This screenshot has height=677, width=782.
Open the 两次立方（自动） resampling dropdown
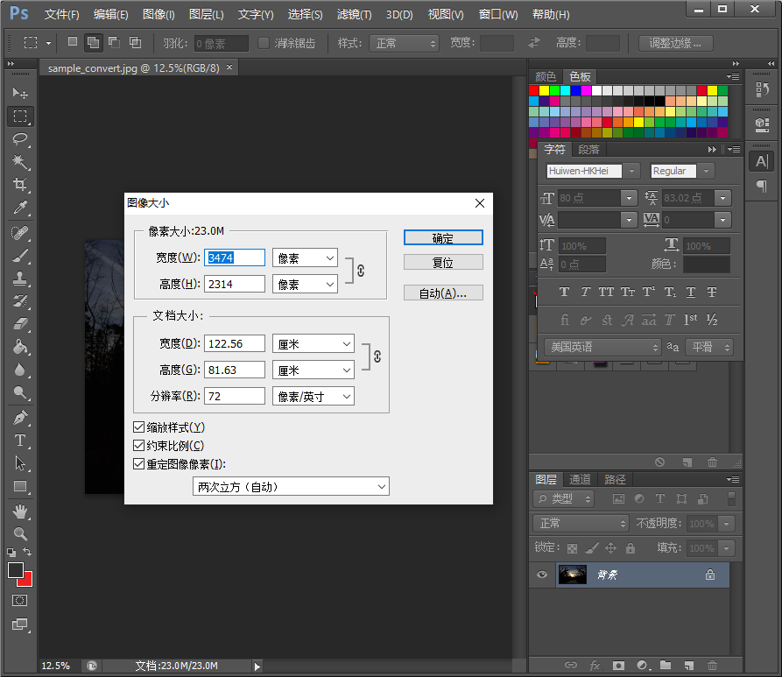point(291,486)
